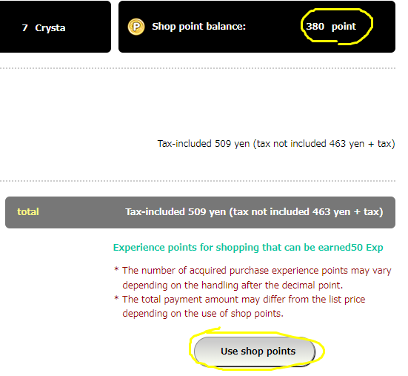Click the middle of the gray total bar
This screenshot has height=376, width=408.
point(200,212)
